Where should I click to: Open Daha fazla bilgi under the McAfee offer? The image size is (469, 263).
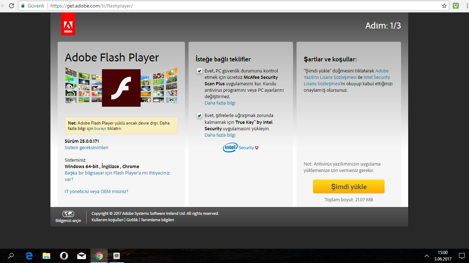(220, 103)
